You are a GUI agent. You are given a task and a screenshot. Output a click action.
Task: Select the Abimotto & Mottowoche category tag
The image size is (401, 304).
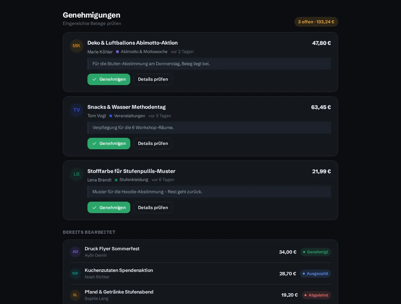coord(142,52)
